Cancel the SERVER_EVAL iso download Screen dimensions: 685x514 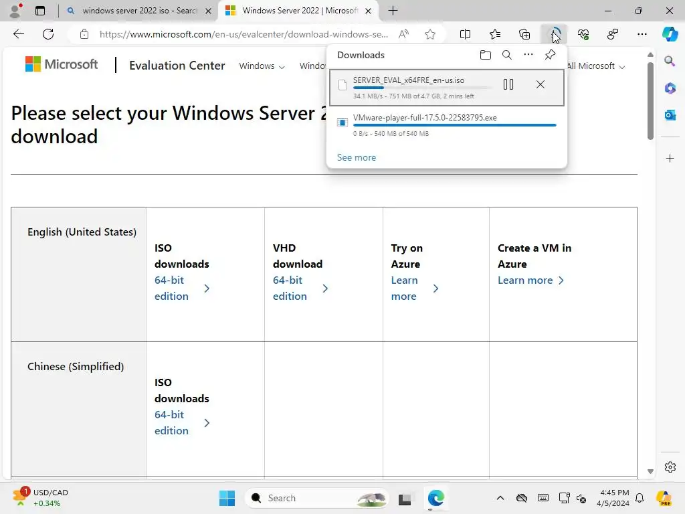[541, 84]
